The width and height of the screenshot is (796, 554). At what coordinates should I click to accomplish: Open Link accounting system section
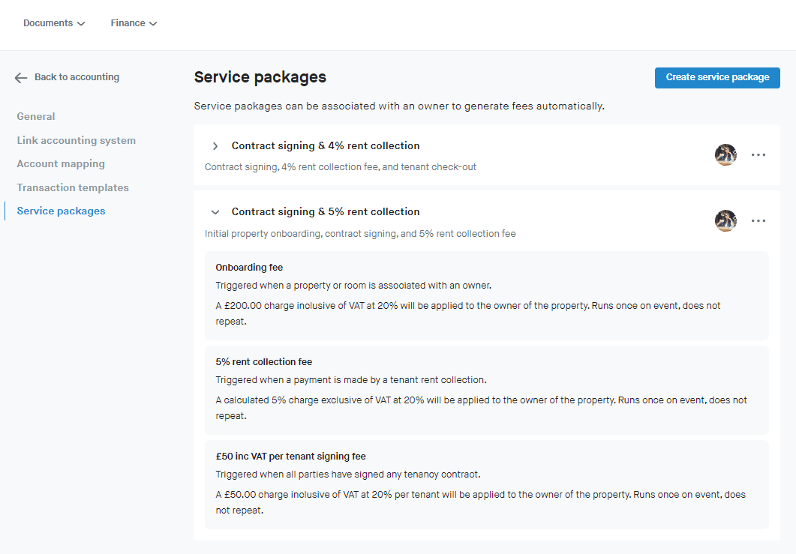click(77, 140)
